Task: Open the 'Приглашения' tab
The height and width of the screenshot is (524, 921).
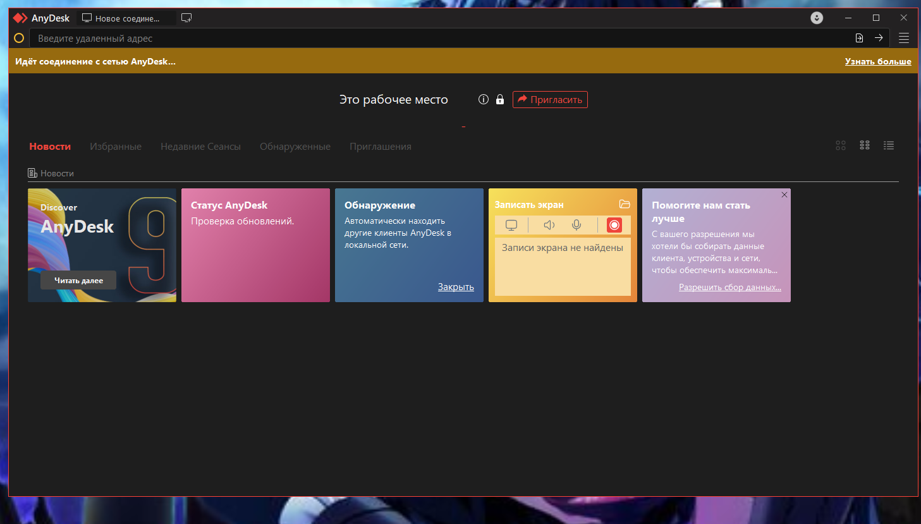Action: pyautogui.click(x=381, y=147)
